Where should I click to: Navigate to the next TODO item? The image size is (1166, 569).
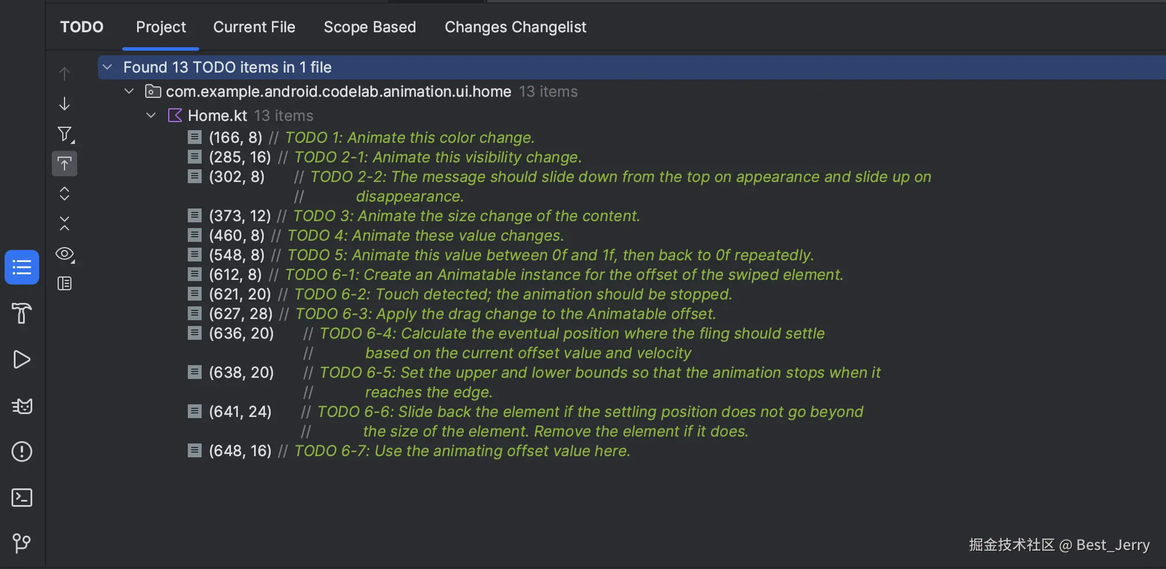point(64,104)
